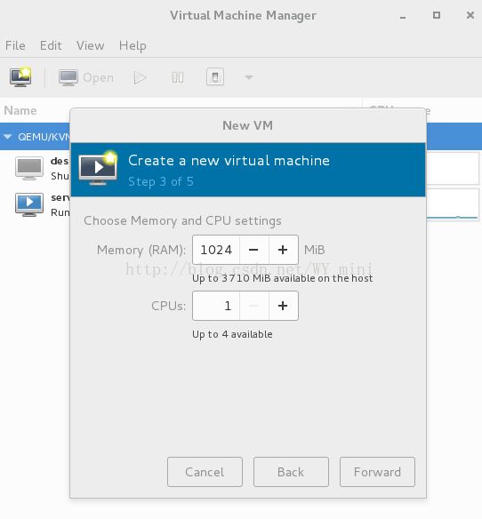Click the Memory (RAM) value field
Viewport: 482px width, 519px height.
click(216, 250)
